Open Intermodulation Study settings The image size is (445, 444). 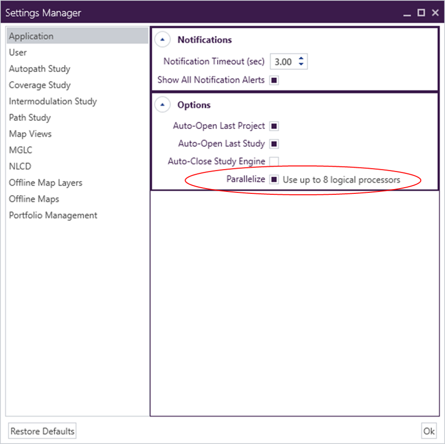pyautogui.click(x=53, y=101)
